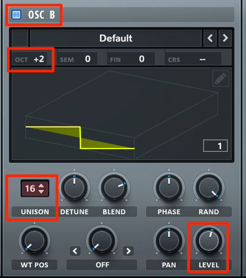Click the DETUNE knob
Screen dimensions: 246x278
click(74, 188)
